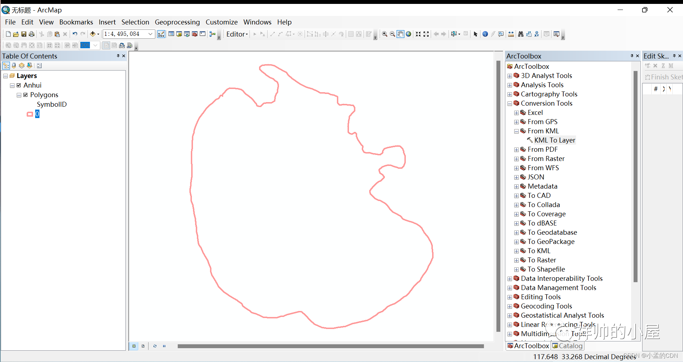The height and width of the screenshot is (362, 683).
Task: Click the Full Extent globe icon
Action: pyautogui.click(x=409, y=34)
